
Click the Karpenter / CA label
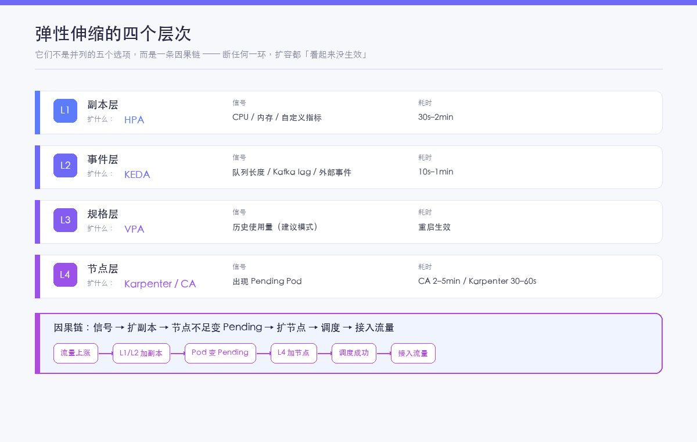[160, 284]
